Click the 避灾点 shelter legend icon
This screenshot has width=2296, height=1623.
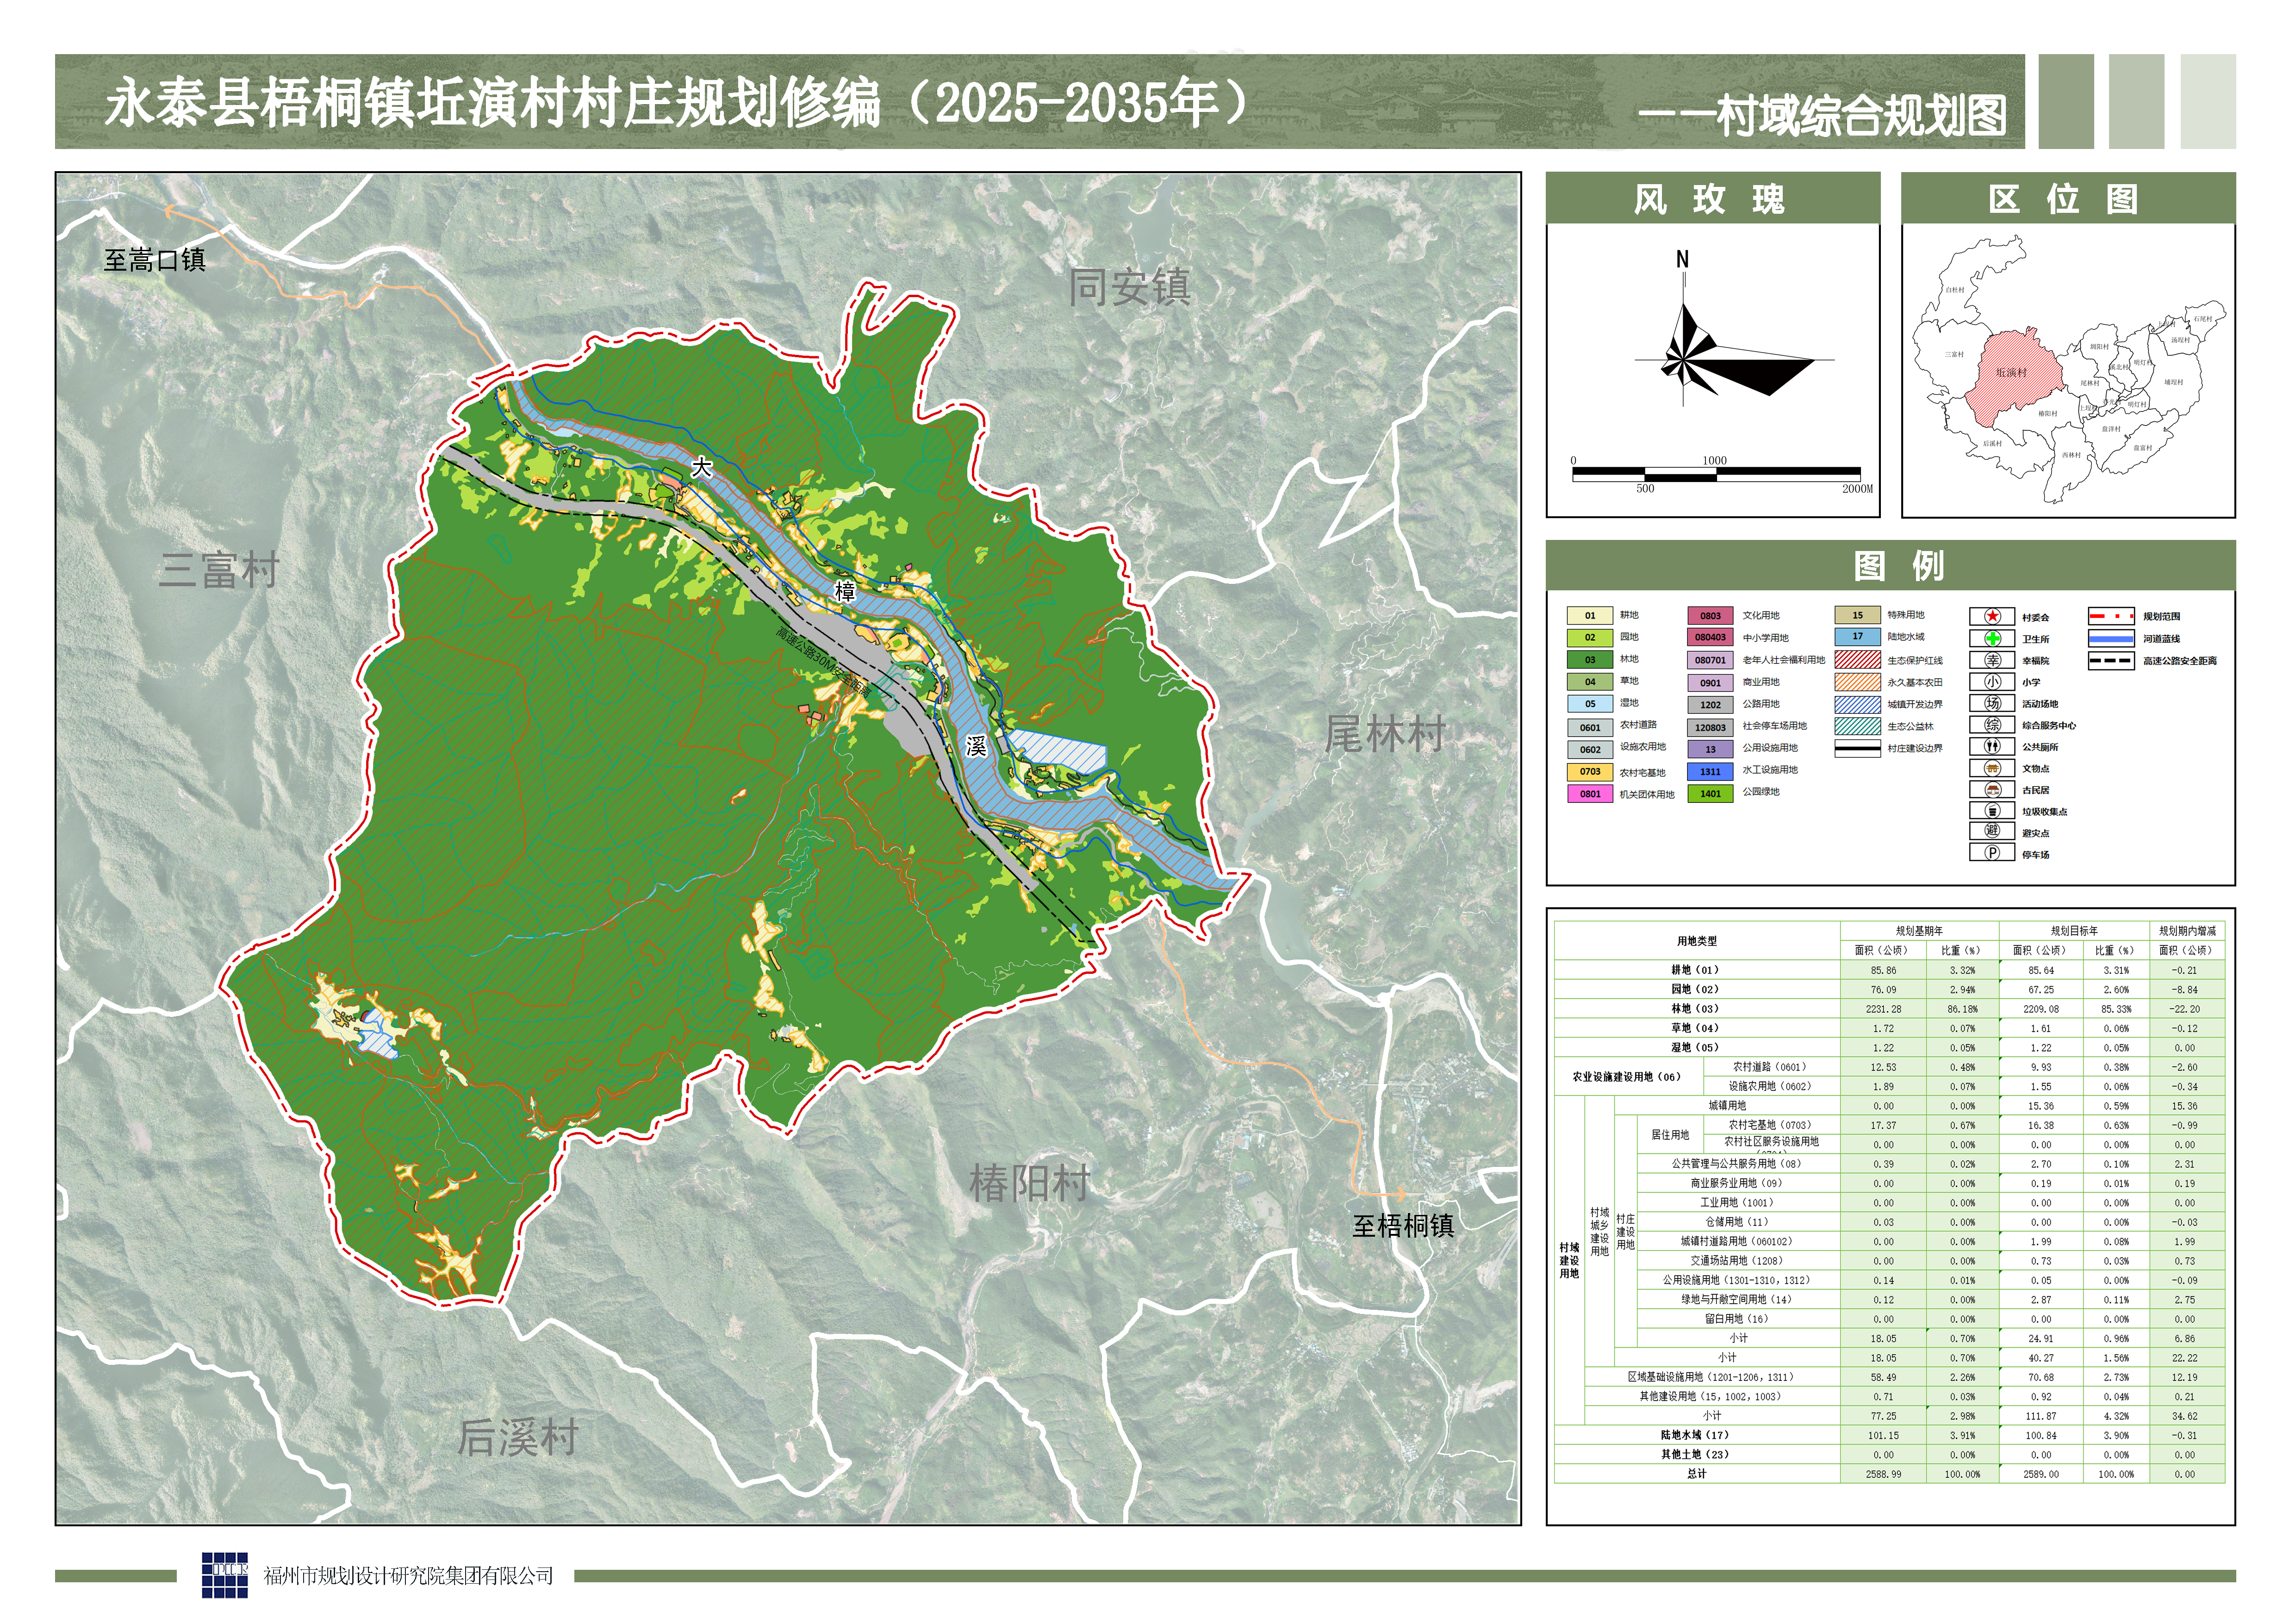coord(1991,831)
